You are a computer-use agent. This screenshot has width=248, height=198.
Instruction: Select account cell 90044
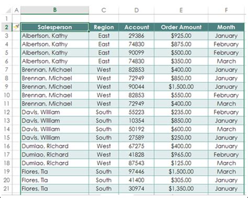pyautogui.click(x=137, y=86)
